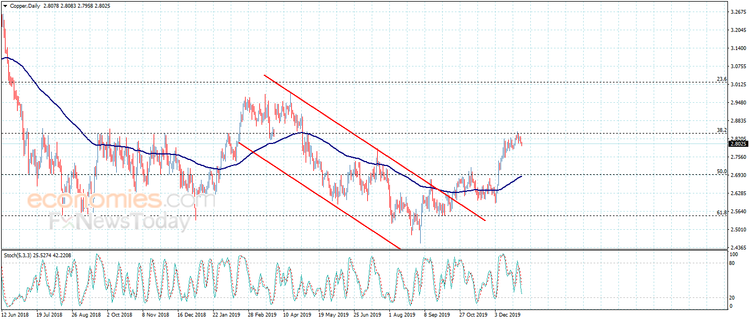The height and width of the screenshot is (321, 750).
Task: Click the 50.0 Fibonacci level label
Action: tap(722, 171)
